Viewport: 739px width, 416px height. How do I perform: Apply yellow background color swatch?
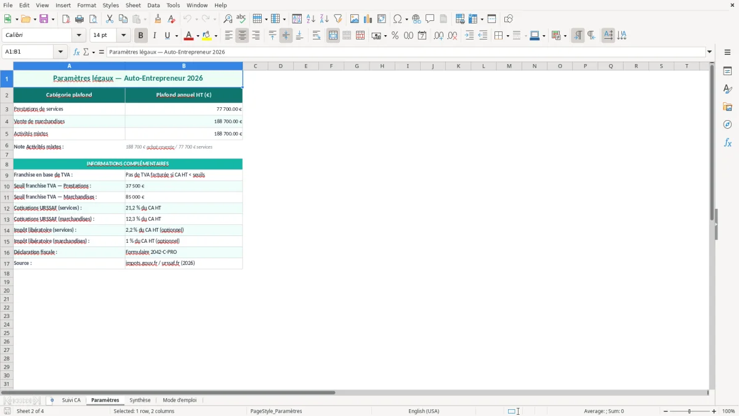pyautogui.click(x=206, y=36)
